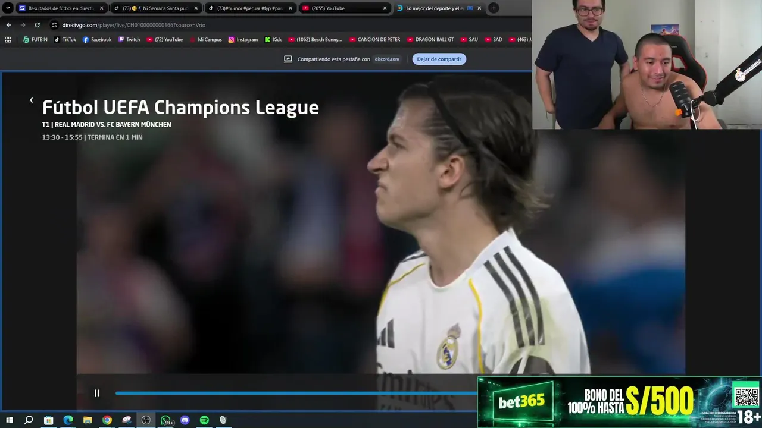
Task: Switch to (2055) YouTube tab
Action: coord(344,8)
